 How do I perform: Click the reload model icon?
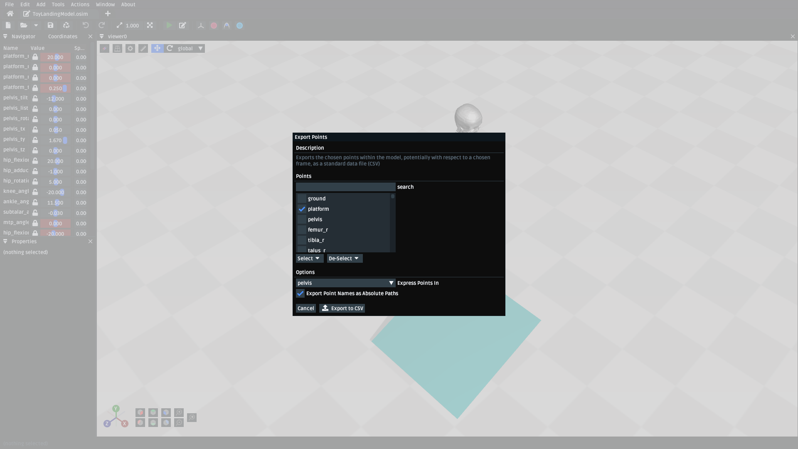pyautogui.click(x=66, y=25)
